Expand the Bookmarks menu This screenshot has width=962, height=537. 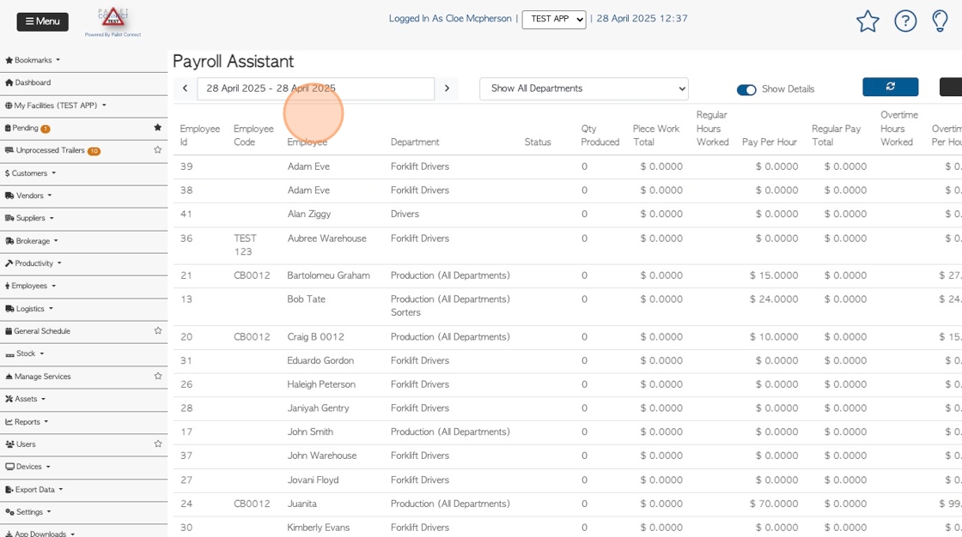[33, 60]
